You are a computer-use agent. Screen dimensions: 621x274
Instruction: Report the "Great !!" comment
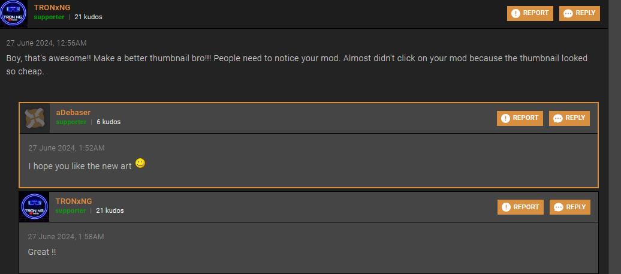click(x=520, y=207)
